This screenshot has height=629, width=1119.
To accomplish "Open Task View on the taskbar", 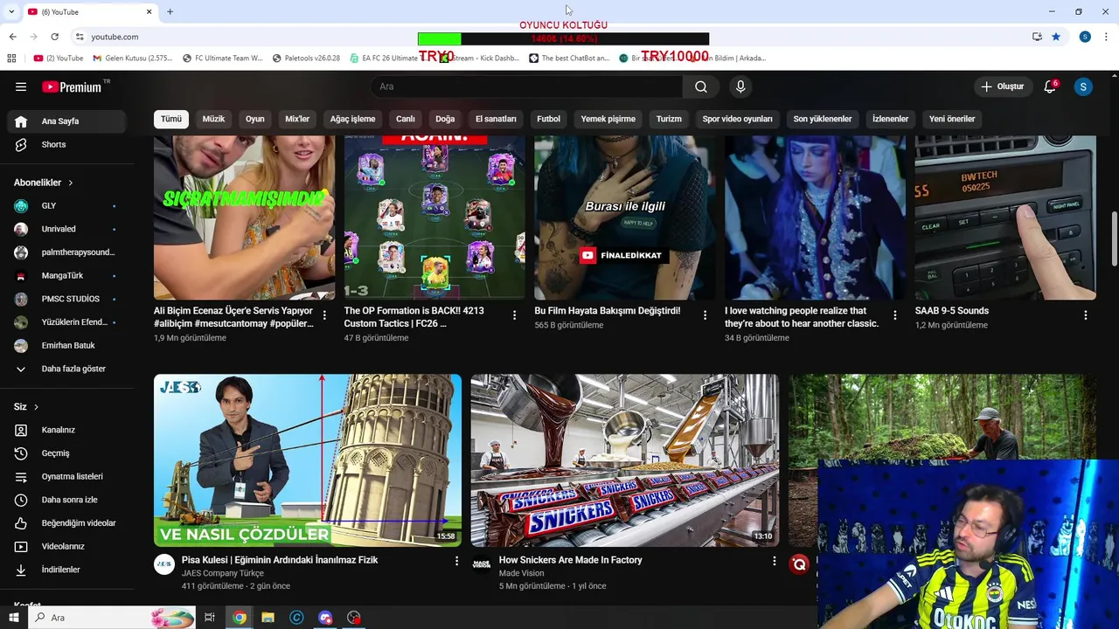I will (210, 618).
